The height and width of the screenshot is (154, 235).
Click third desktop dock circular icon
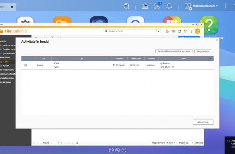point(124,150)
